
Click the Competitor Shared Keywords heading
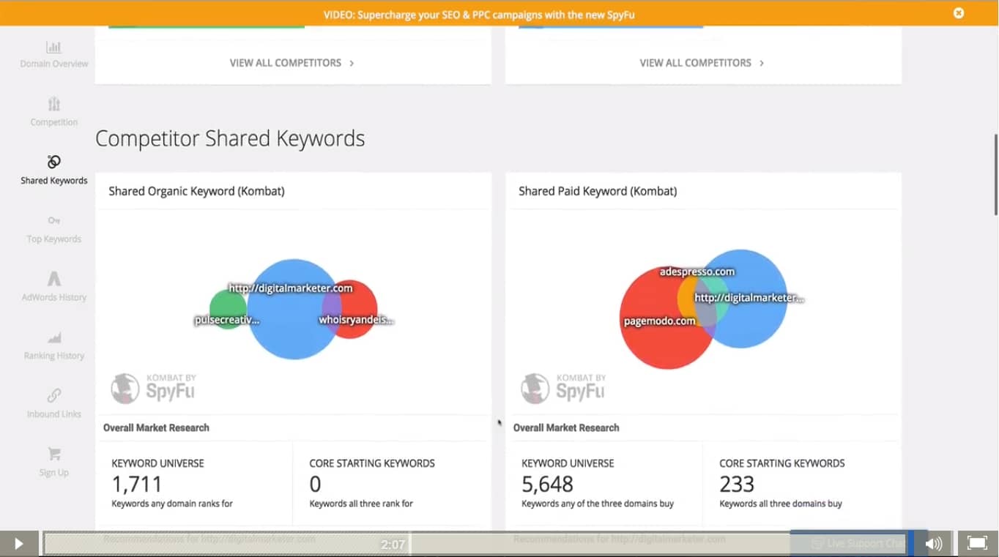coord(230,138)
